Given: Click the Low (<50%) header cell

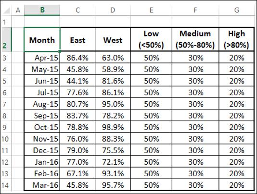Looking at the screenshot, I should coord(151,40).
